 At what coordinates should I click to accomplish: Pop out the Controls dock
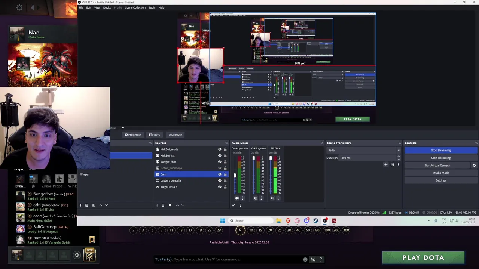coord(476,143)
